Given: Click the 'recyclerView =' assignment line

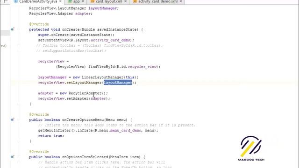Looking at the screenshot, I should (x=53, y=61).
